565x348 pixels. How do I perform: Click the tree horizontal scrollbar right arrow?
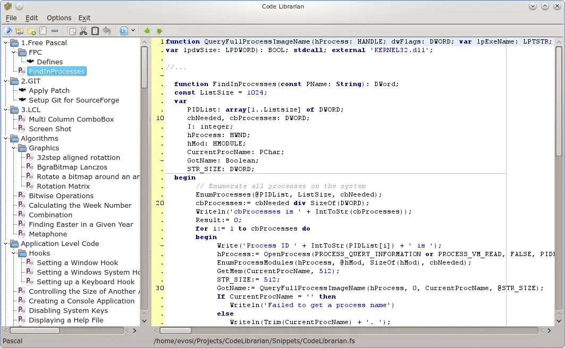[x=135, y=330]
